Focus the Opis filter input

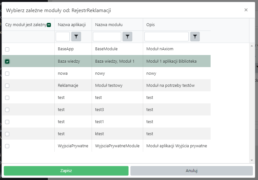coord(166,37)
